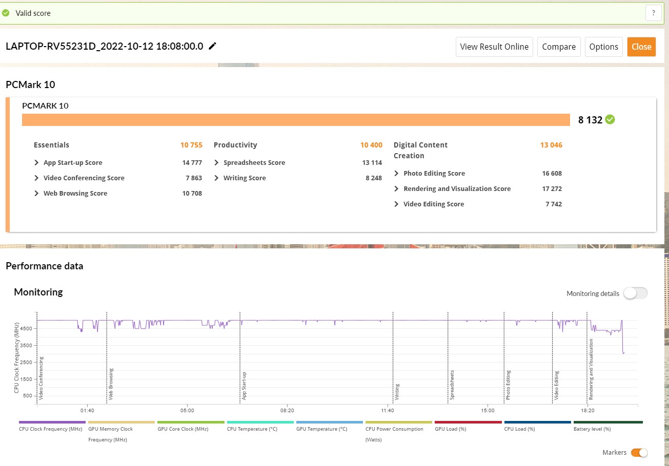Viewport: 669px width, 466px height.
Task: Expand Photo Editing Score details
Action: (x=397, y=174)
